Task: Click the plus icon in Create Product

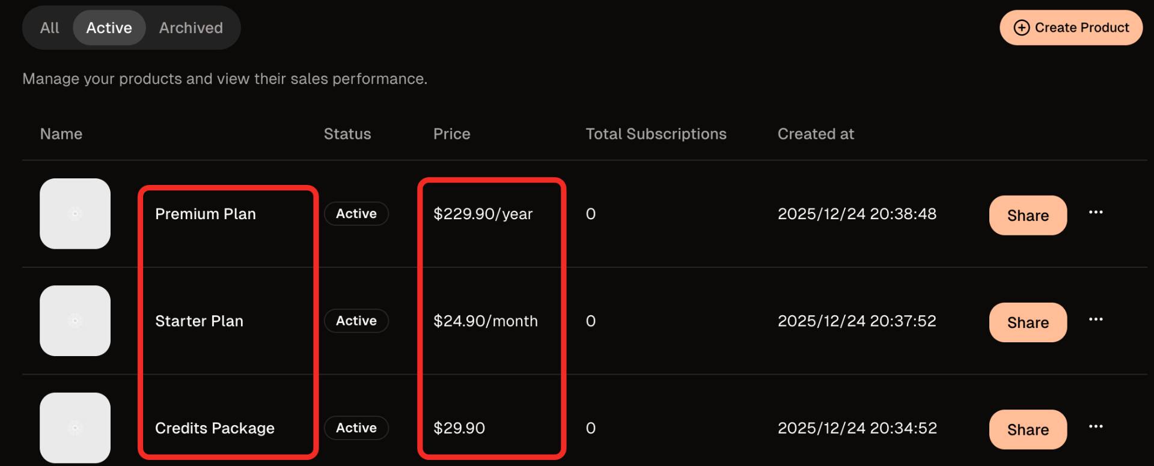Action: tap(1021, 28)
